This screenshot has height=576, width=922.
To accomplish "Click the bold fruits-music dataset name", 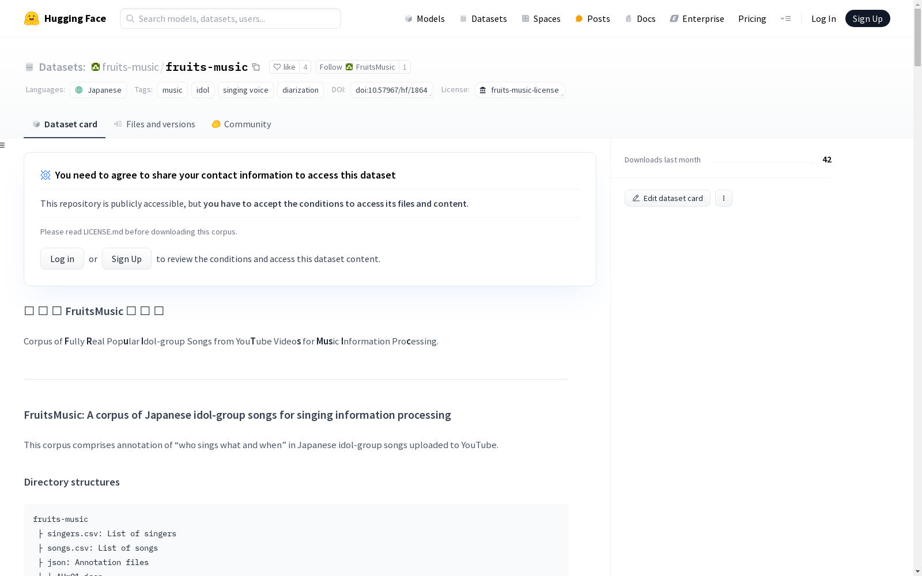I will pyautogui.click(x=207, y=67).
